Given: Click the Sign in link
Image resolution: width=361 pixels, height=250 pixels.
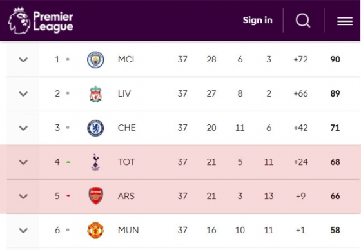Looking at the screenshot, I should coord(258,20).
